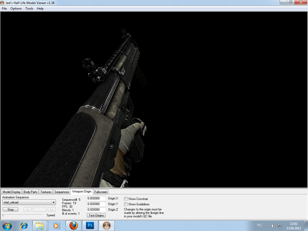Screen dimensions: 308x231
Task: Open Internet Explorer from the taskbar
Action: [24, 225]
